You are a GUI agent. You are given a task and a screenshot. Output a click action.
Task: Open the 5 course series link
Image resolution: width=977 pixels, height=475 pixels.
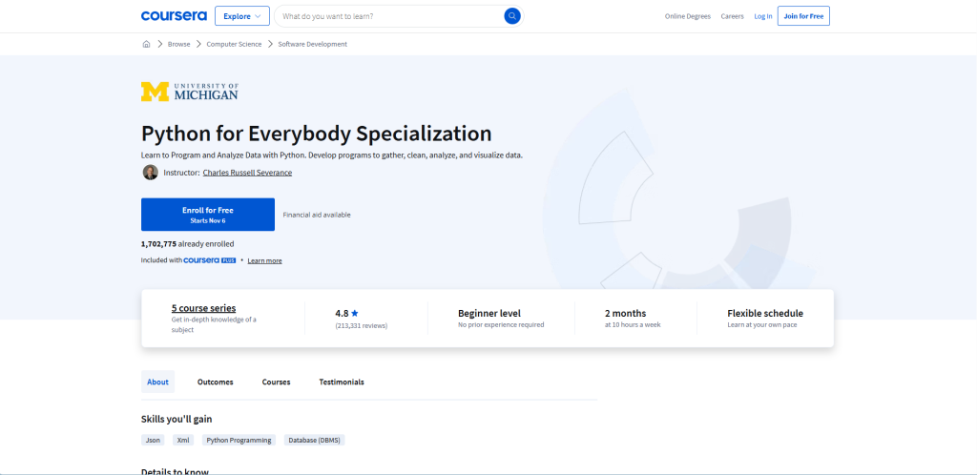204,308
